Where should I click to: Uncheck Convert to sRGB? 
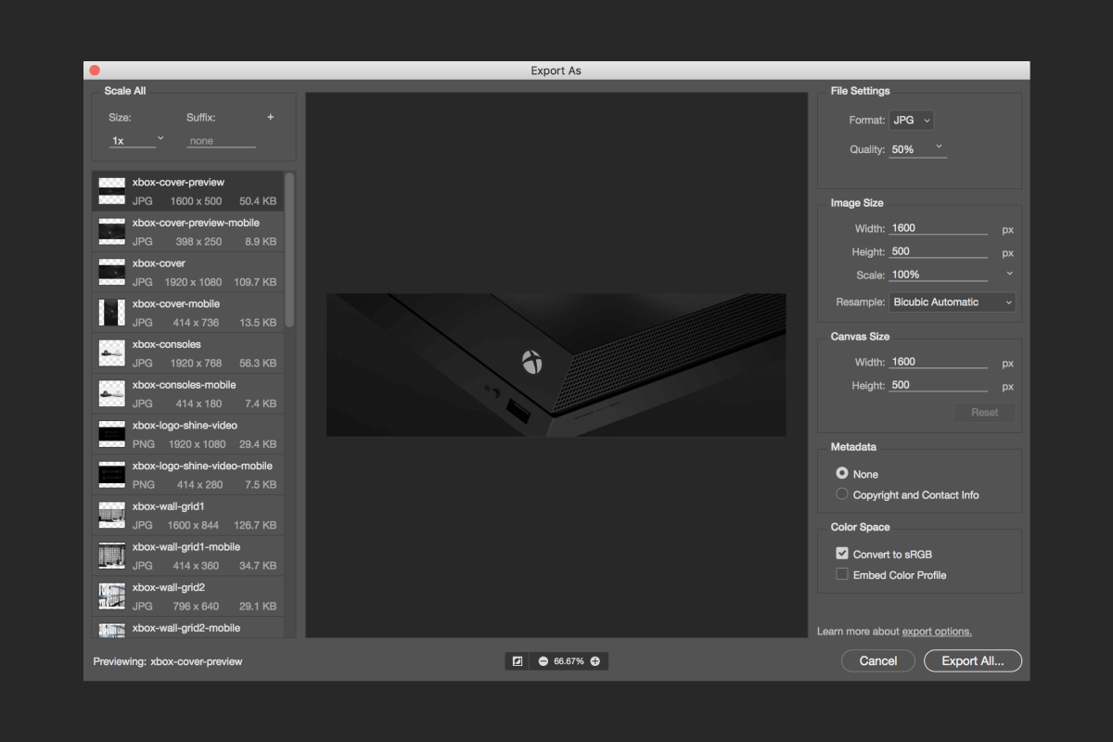842,554
